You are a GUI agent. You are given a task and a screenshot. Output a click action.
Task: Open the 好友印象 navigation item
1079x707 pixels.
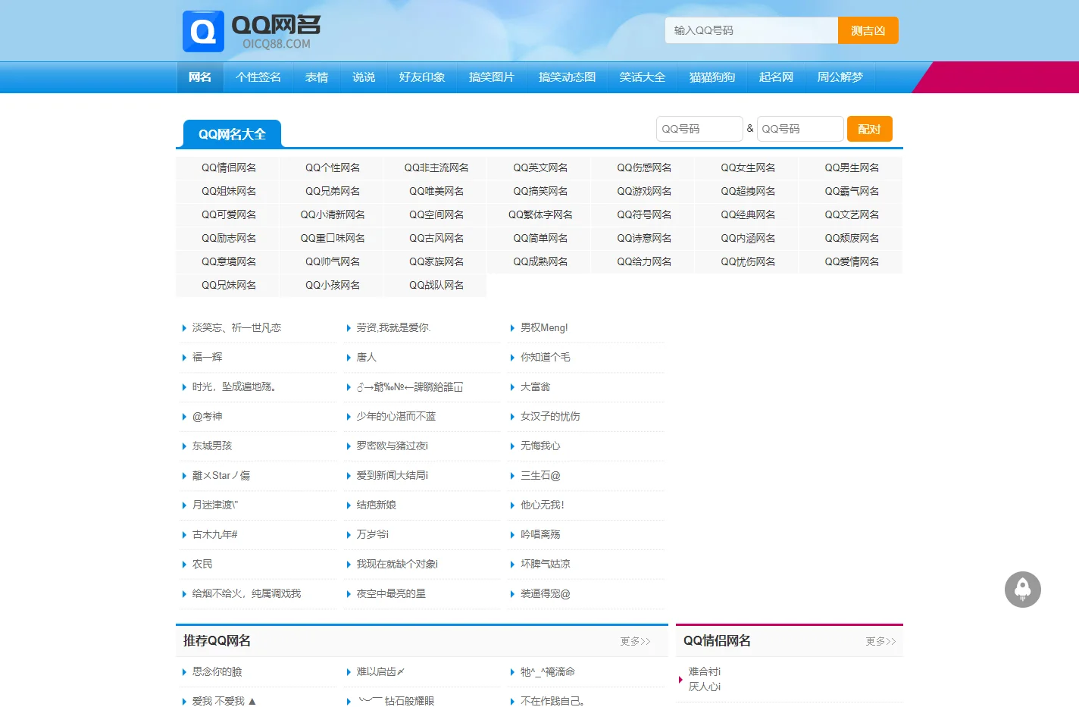tap(422, 77)
